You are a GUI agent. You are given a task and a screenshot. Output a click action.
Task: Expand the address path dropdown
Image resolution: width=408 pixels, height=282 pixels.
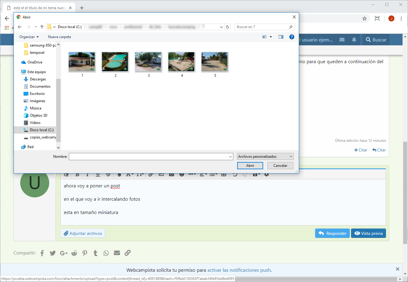coord(222,27)
